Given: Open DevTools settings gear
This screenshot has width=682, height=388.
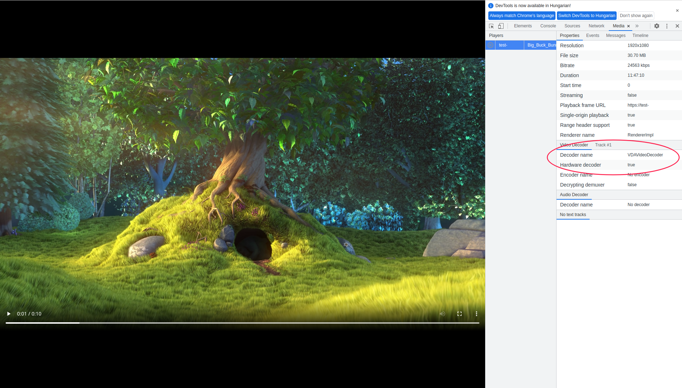Looking at the screenshot, I should 657,26.
